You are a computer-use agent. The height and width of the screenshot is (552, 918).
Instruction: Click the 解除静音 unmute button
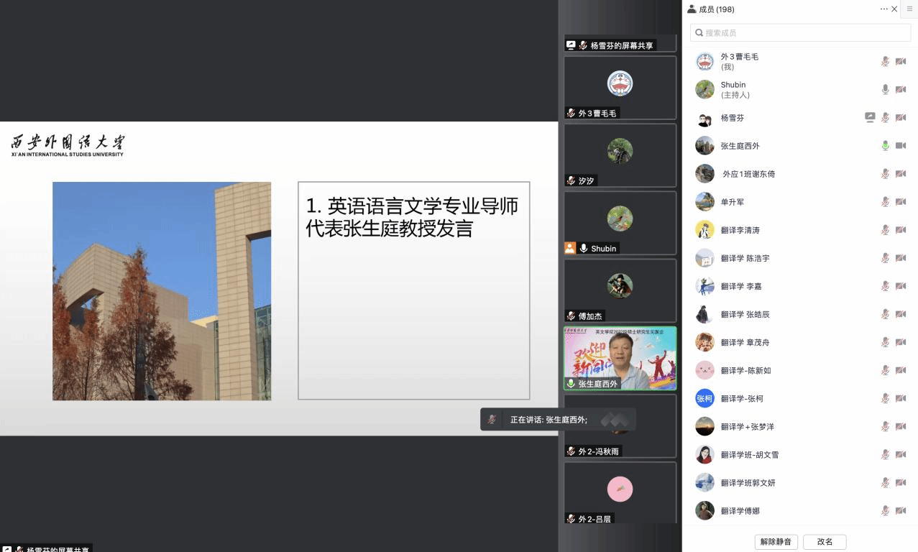(x=776, y=542)
